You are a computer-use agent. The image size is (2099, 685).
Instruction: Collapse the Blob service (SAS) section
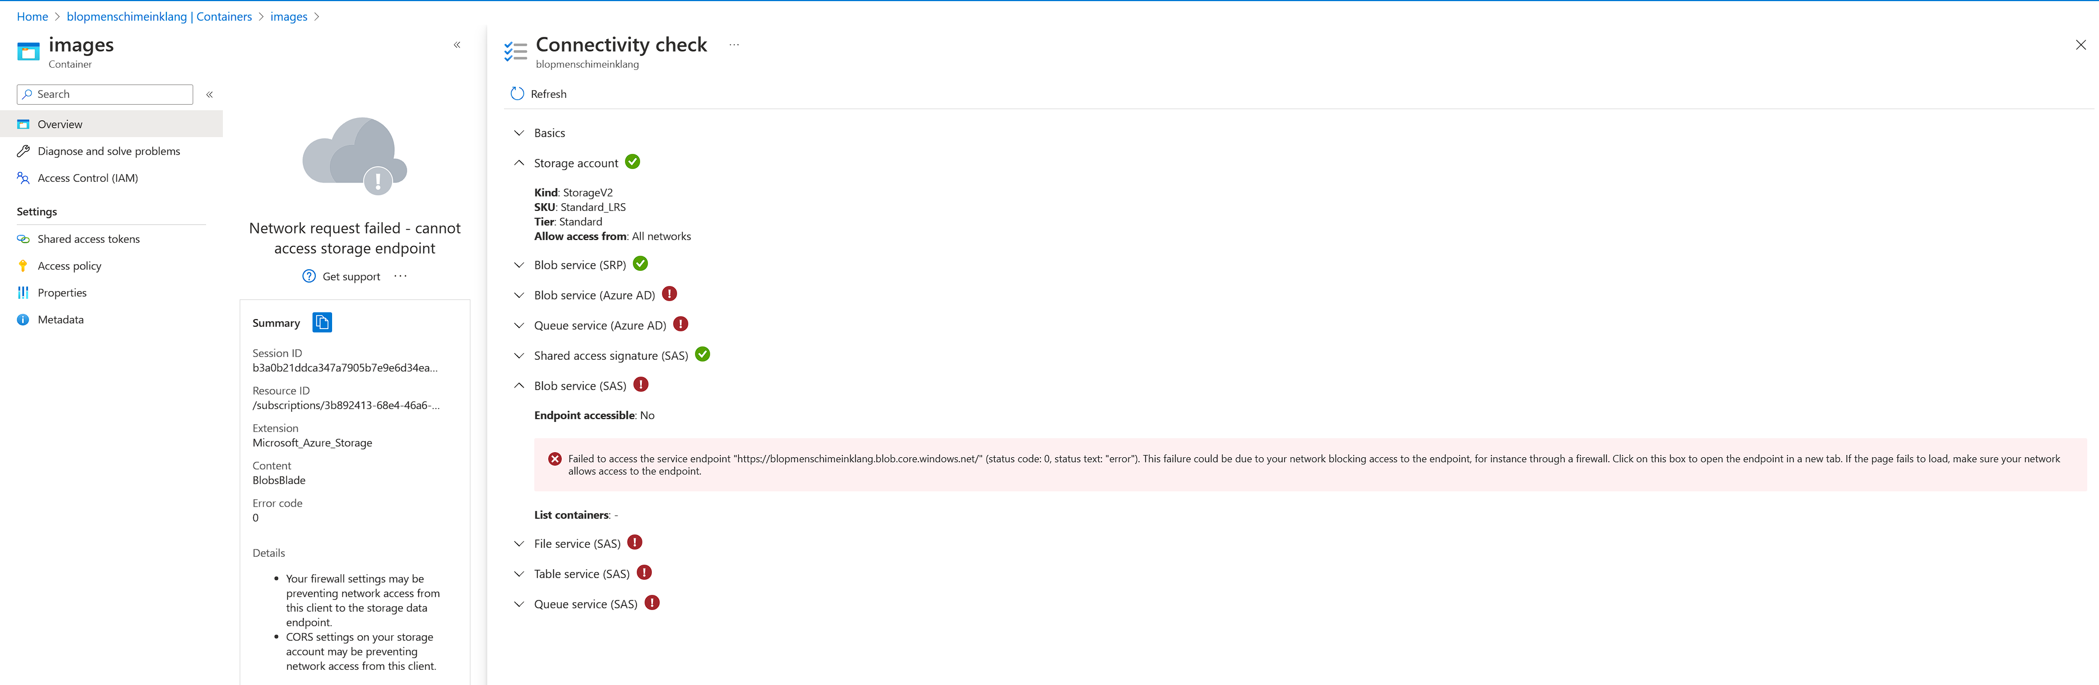519,385
